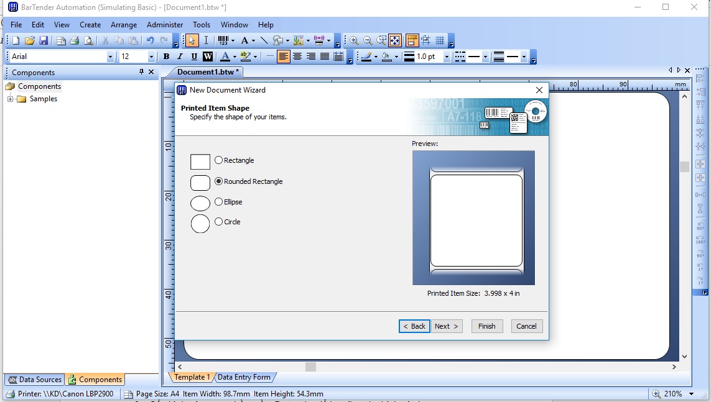Switch to the Data Sources tab
The width and height of the screenshot is (711, 402).
pyautogui.click(x=35, y=380)
